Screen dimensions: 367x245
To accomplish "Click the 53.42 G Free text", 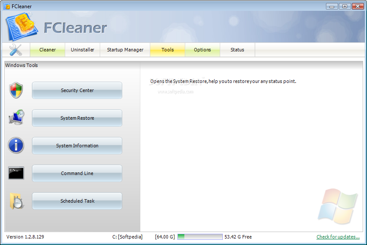I will tap(238, 237).
